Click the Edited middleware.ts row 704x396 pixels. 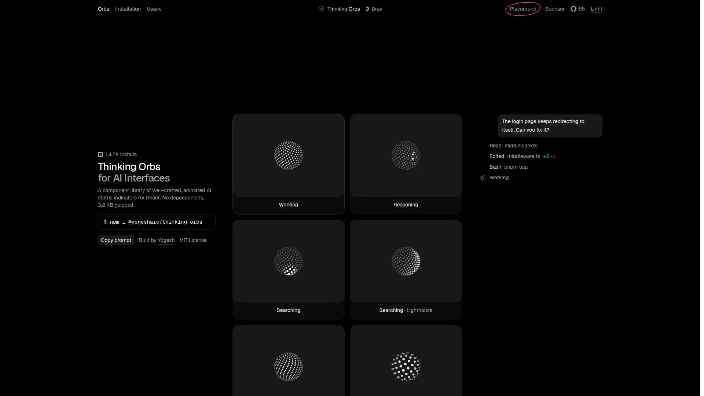(x=522, y=156)
